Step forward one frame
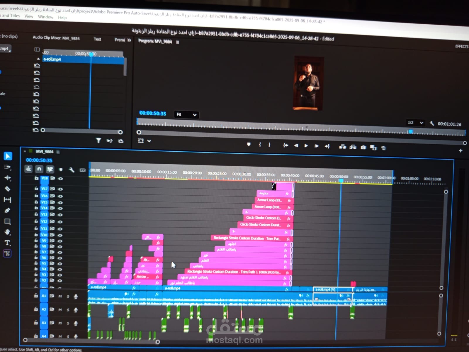The height and width of the screenshot is (352, 469). [316, 146]
